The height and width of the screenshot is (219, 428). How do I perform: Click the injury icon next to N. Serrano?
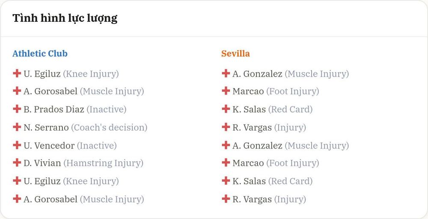coord(17,127)
